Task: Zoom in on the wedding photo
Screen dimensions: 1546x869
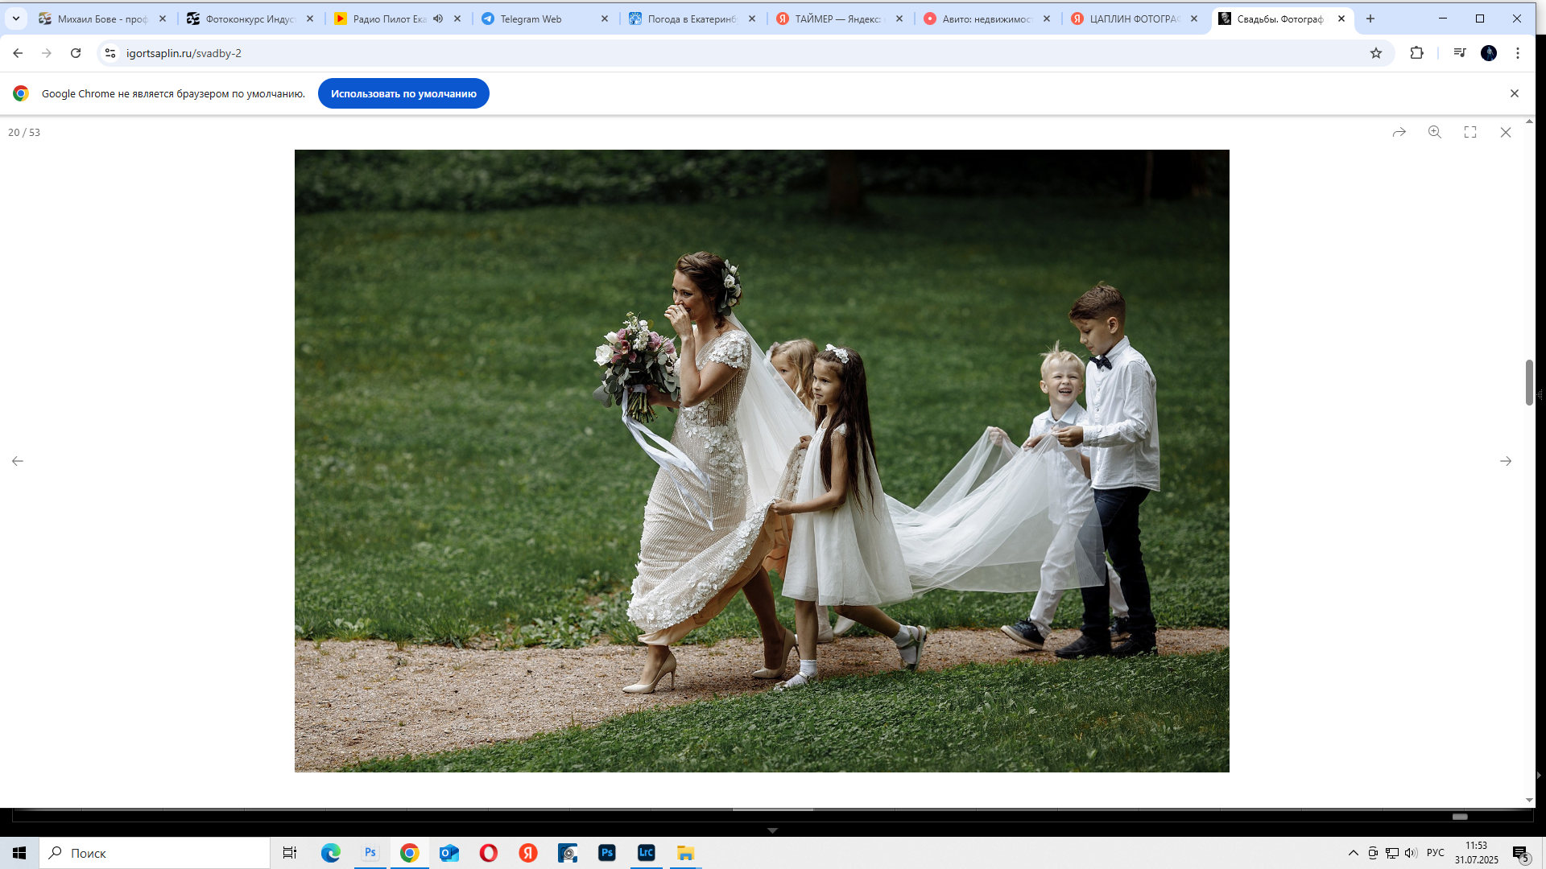Action: click(x=1435, y=132)
